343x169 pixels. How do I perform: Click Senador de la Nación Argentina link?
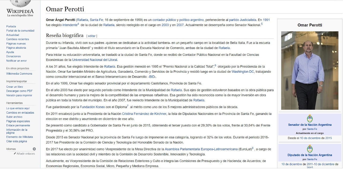pyautogui.click(x=310, y=125)
